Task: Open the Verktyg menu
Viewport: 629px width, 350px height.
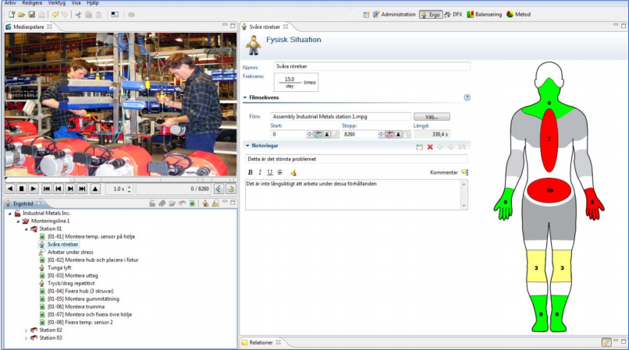Action: 57,3
